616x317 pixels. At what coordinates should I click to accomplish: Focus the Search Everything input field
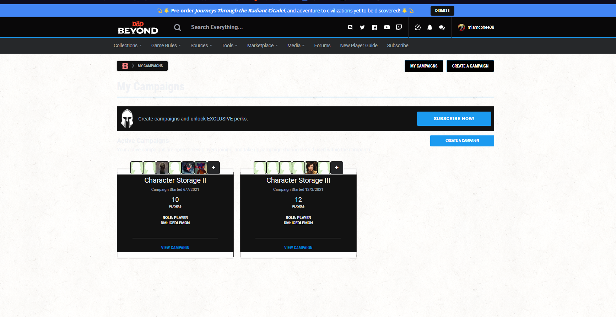263,27
